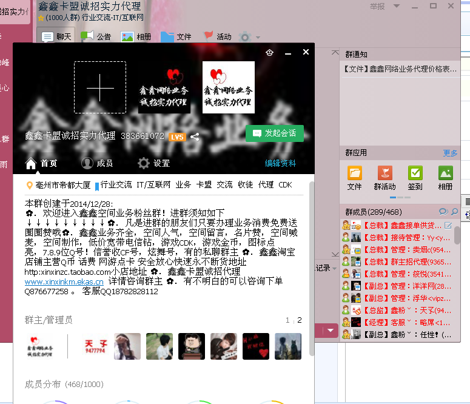Image resolution: width=470 pixels, height=404 pixels.
Task: Select member 【总监】鑫粉：天子
Action: (397, 310)
